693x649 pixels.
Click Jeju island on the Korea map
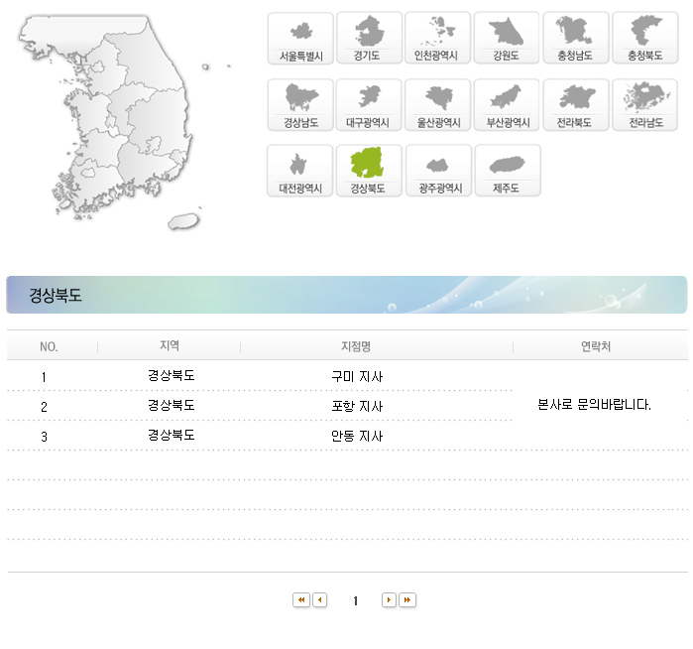coord(183,222)
